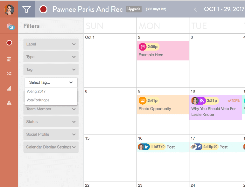Open the Select tag combo box
This screenshot has width=245, height=187.
[51, 82]
